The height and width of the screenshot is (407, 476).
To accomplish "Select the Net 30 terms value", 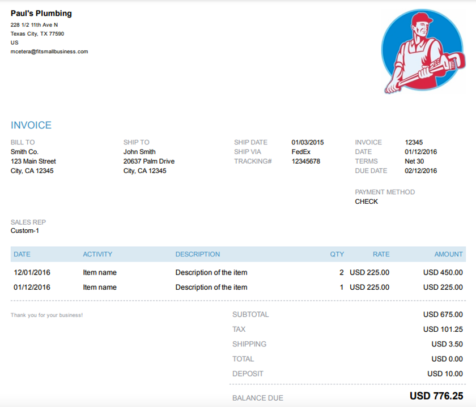I will 414,161.
